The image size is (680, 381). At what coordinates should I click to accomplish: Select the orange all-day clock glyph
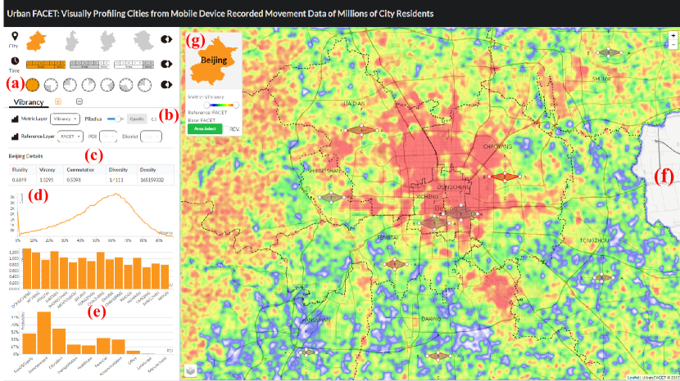tap(33, 85)
